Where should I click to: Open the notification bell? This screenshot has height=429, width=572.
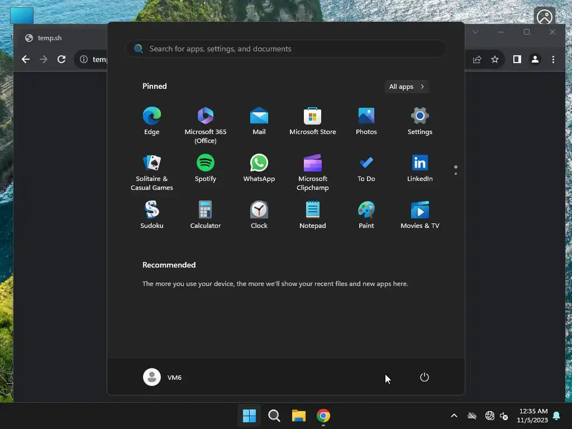(x=557, y=416)
